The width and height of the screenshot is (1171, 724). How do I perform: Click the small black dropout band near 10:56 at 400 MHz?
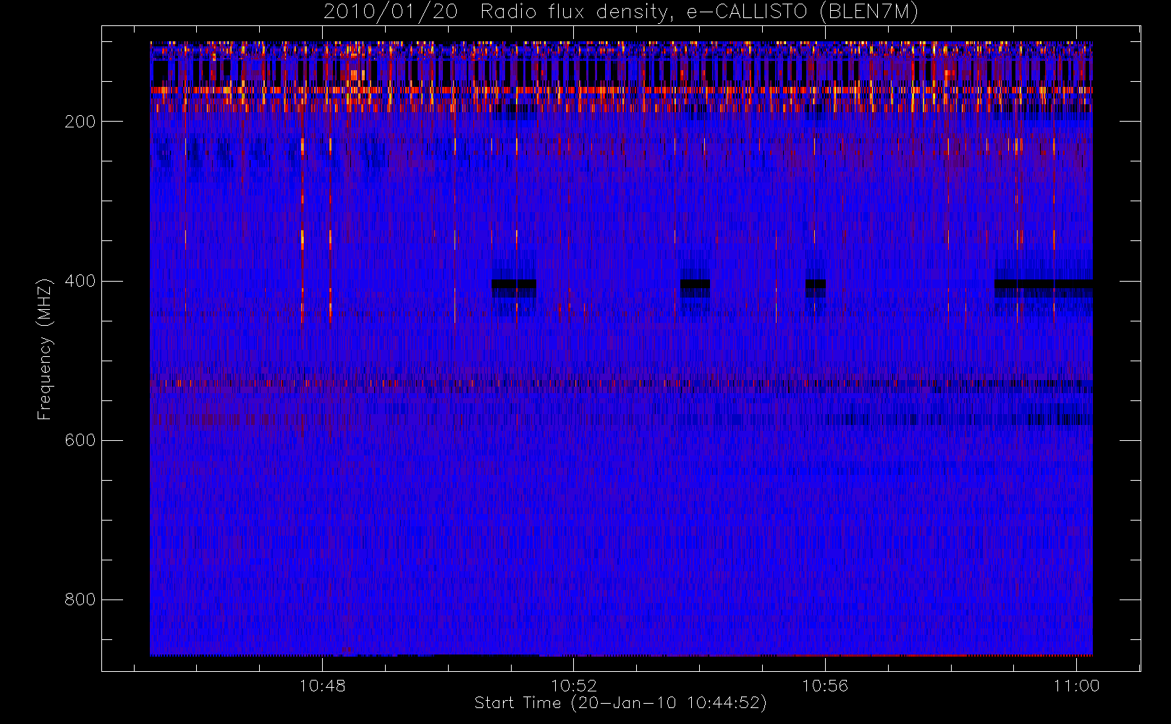point(816,284)
